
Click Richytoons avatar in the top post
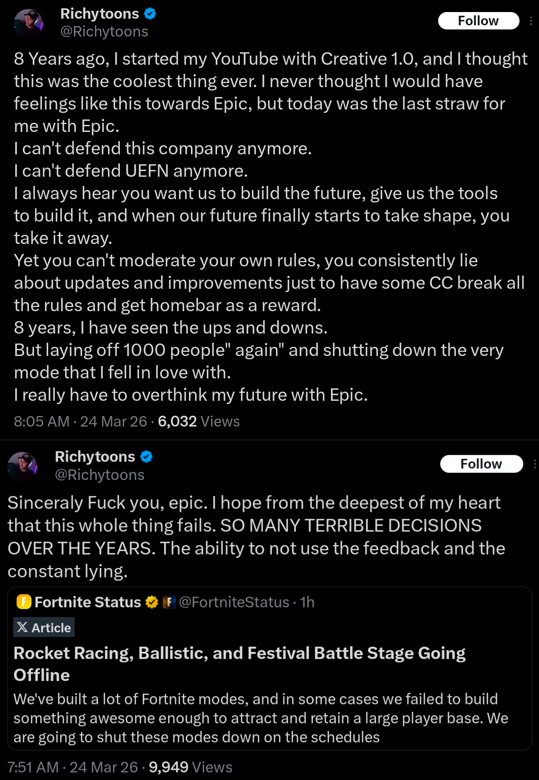[28, 23]
